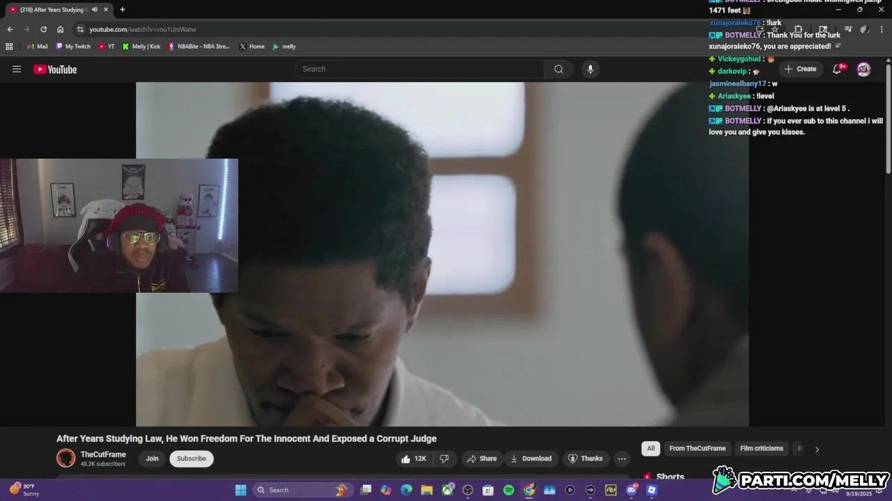This screenshot has height=501, width=892.
Task: Submit search with the magnifier button
Action: coord(559,69)
